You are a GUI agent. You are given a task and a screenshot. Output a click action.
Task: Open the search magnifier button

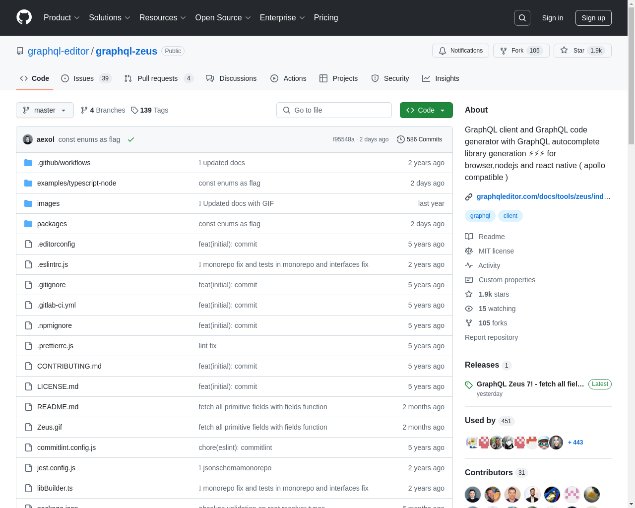(x=522, y=18)
